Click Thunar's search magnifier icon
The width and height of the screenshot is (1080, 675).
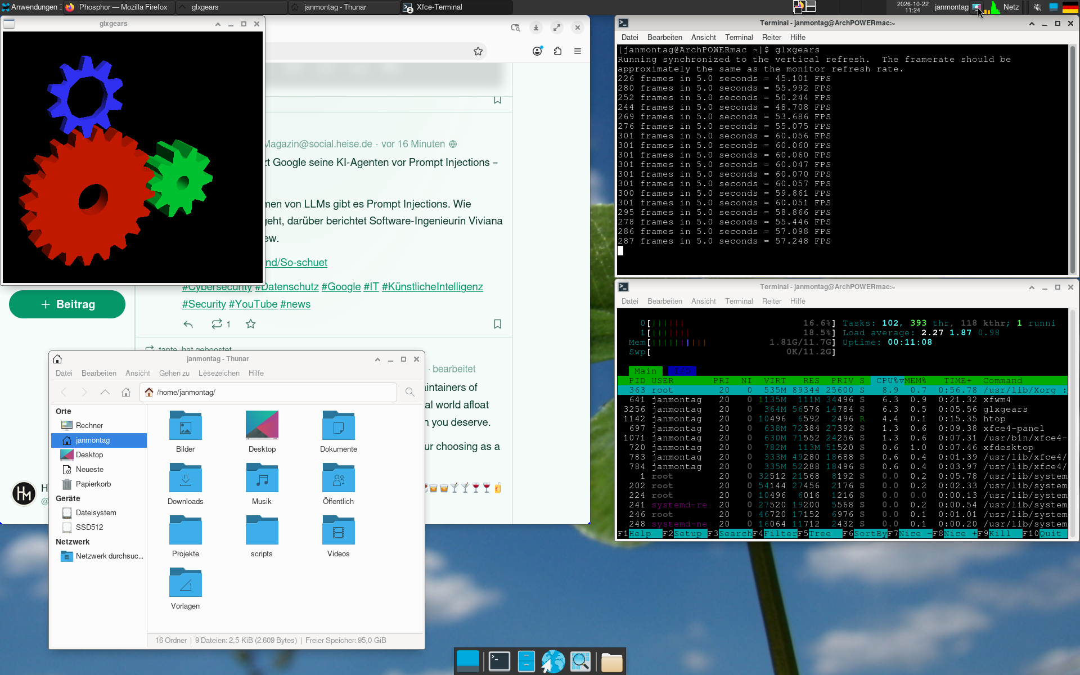(410, 392)
